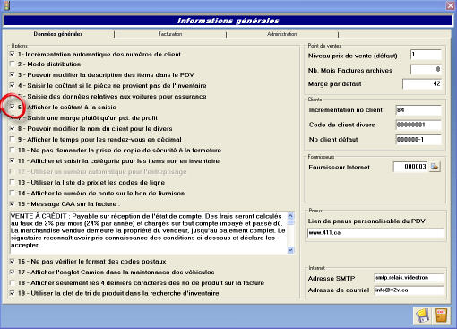Click the Nb. Mois Factures archives field

[426, 70]
